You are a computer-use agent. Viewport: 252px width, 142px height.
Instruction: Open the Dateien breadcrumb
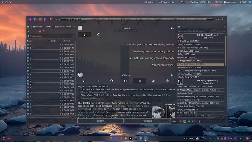[37, 27]
